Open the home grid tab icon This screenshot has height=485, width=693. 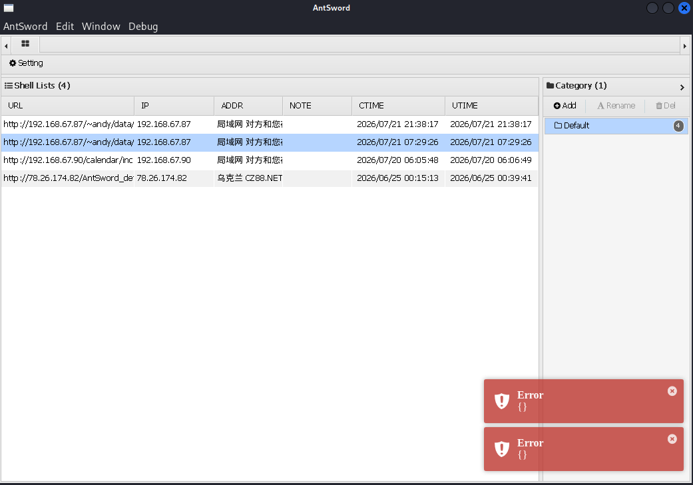tap(25, 44)
